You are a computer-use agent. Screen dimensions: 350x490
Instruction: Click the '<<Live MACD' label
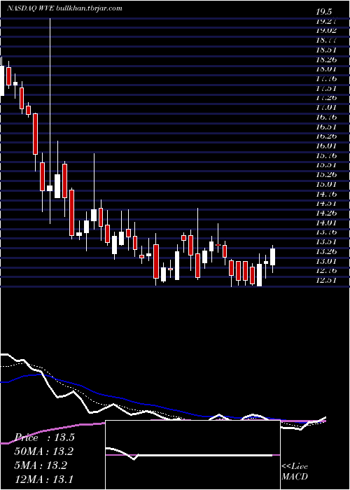pyautogui.click(x=295, y=471)
